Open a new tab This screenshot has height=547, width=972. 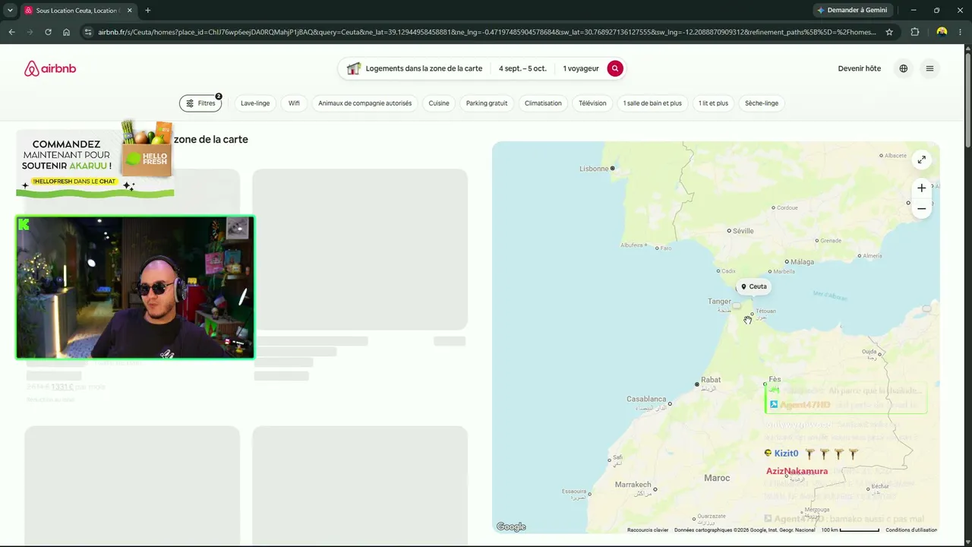[147, 11]
